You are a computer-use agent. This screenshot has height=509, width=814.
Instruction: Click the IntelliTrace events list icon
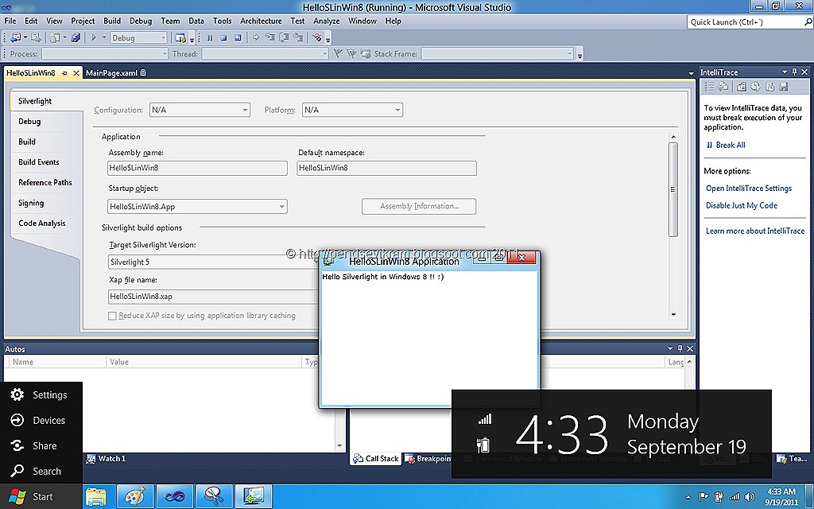tap(709, 87)
